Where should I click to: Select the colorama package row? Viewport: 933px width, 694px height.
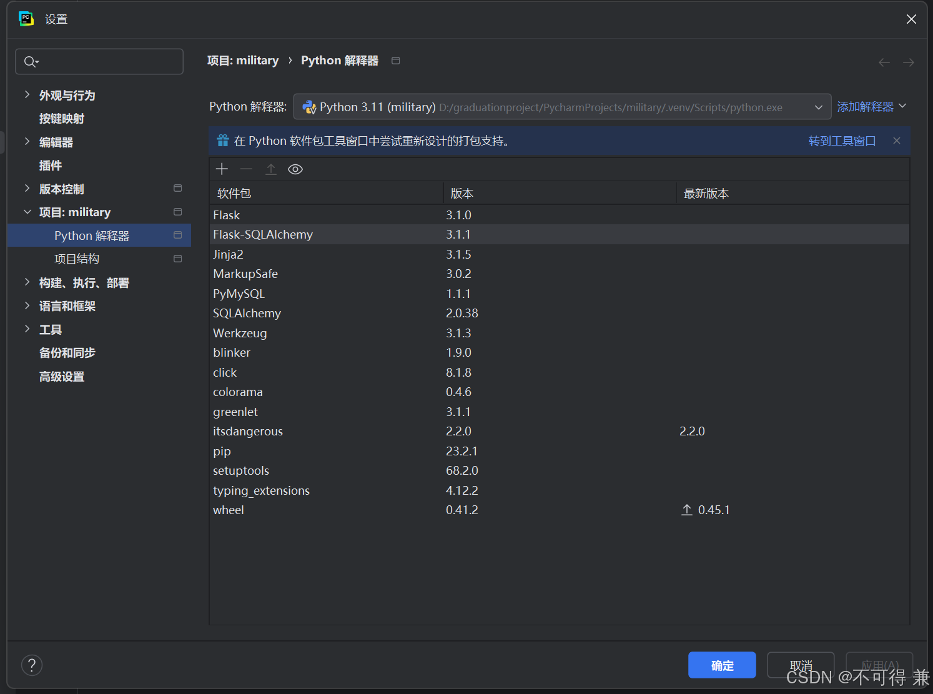(560, 392)
